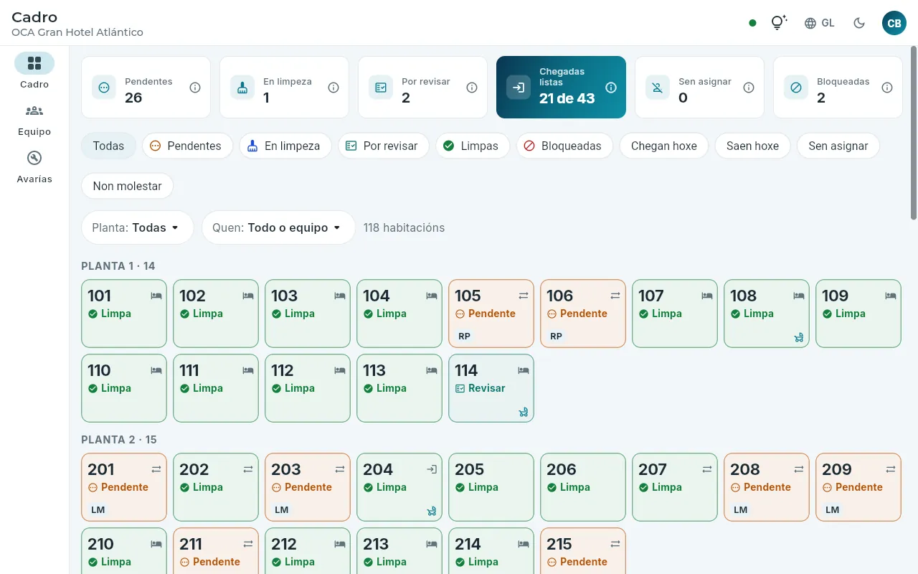Click info icon on Bloqueadas card
Screen dimensions: 918x574
click(887, 88)
